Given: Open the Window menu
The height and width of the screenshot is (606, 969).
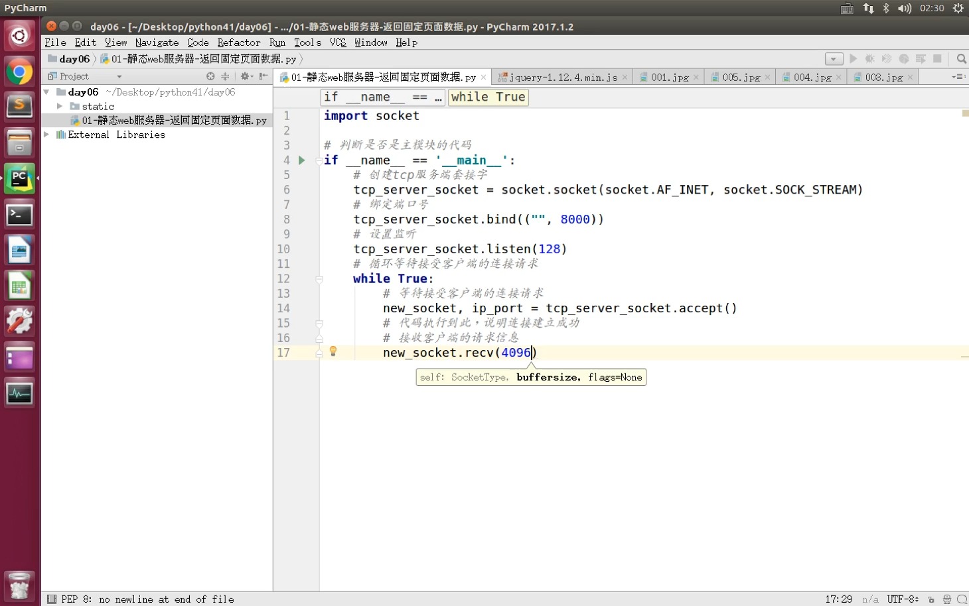Looking at the screenshot, I should click(371, 42).
